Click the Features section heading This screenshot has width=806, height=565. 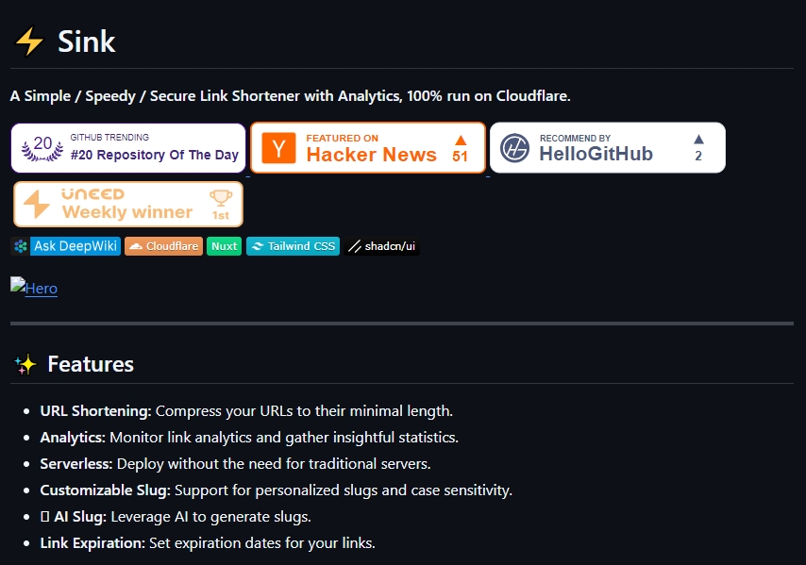click(91, 364)
